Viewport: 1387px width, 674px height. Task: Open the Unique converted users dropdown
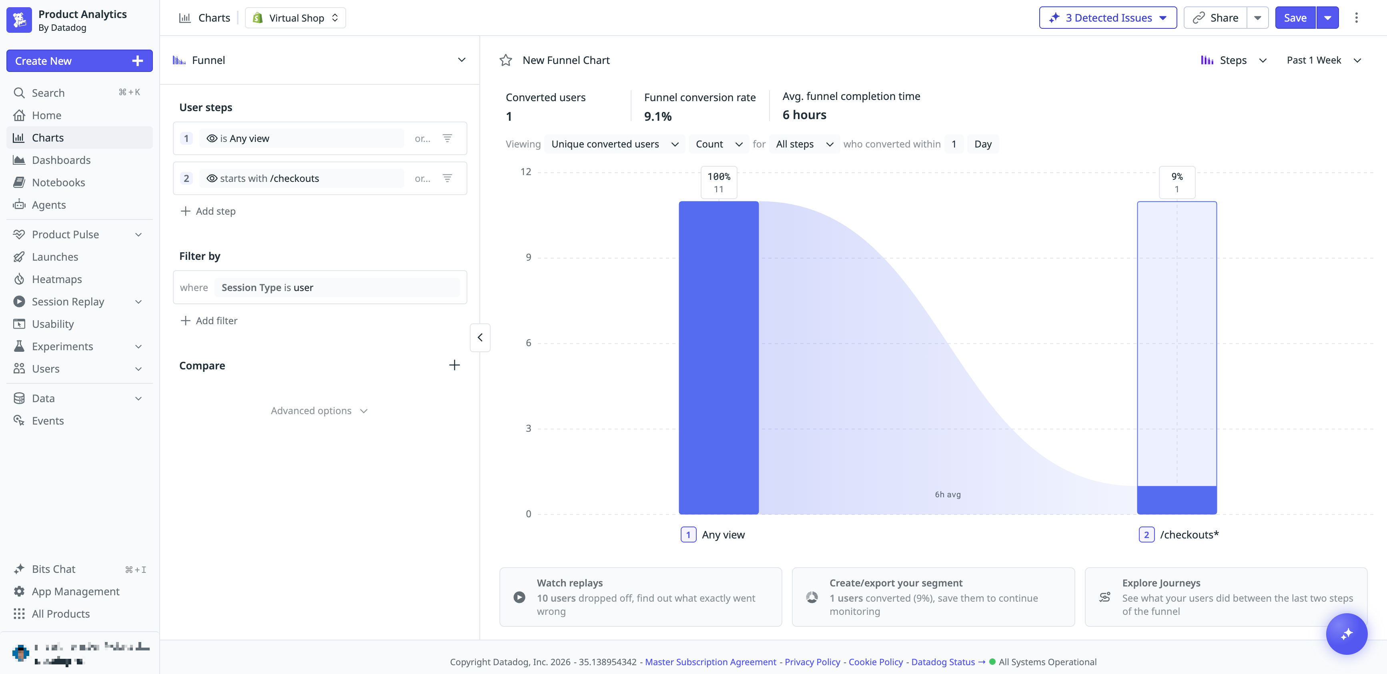point(614,144)
